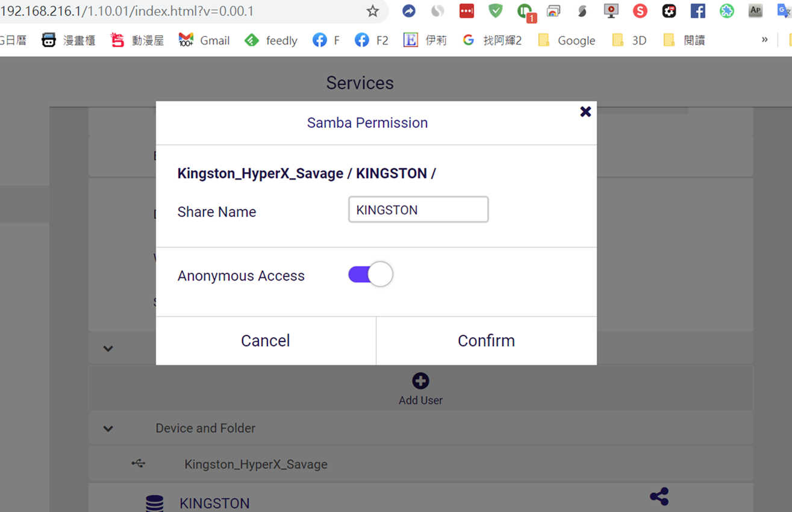Viewport: 792px width, 512px height.
Task: Click the Share Name input field
Action: coord(418,210)
